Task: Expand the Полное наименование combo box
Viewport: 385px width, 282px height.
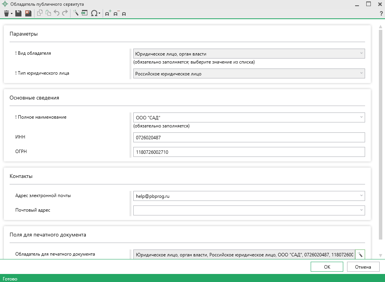Action: coord(361,117)
